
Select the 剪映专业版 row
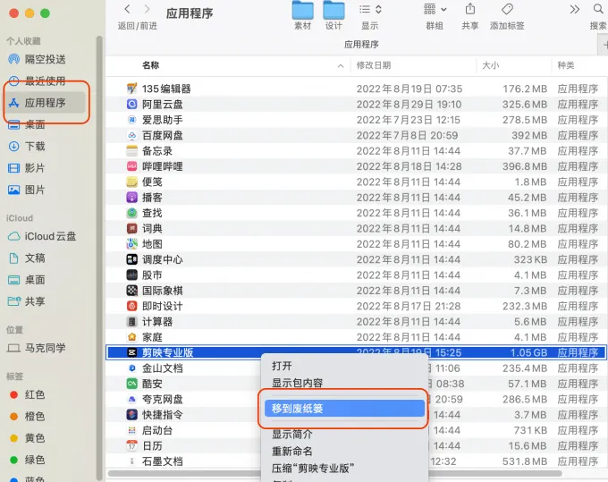(356, 352)
